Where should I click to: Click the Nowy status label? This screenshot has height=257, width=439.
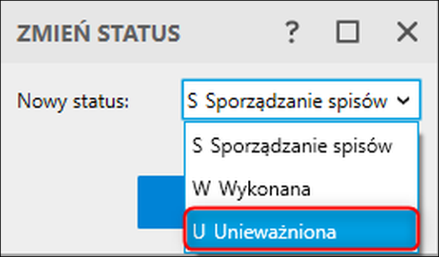pos(74,101)
